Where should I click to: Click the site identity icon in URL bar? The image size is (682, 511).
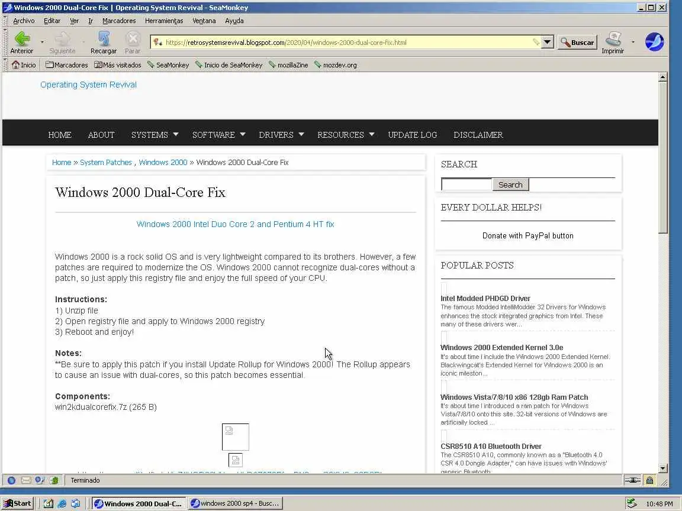click(157, 42)
